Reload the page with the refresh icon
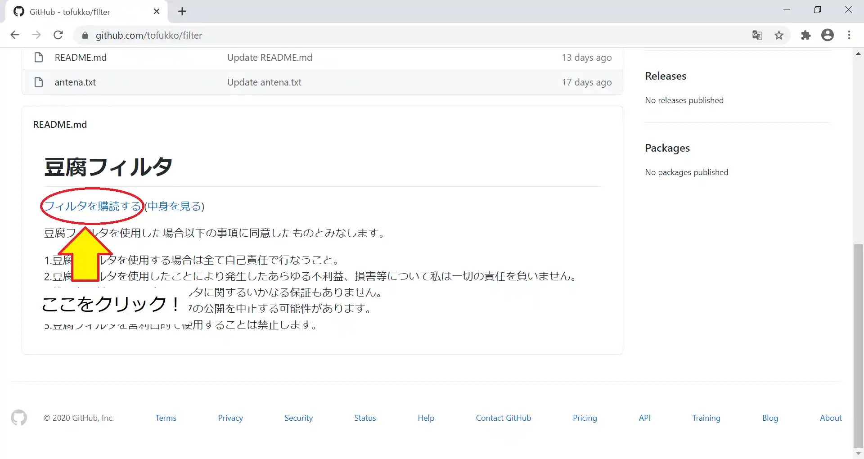 (x=58, y=35)
